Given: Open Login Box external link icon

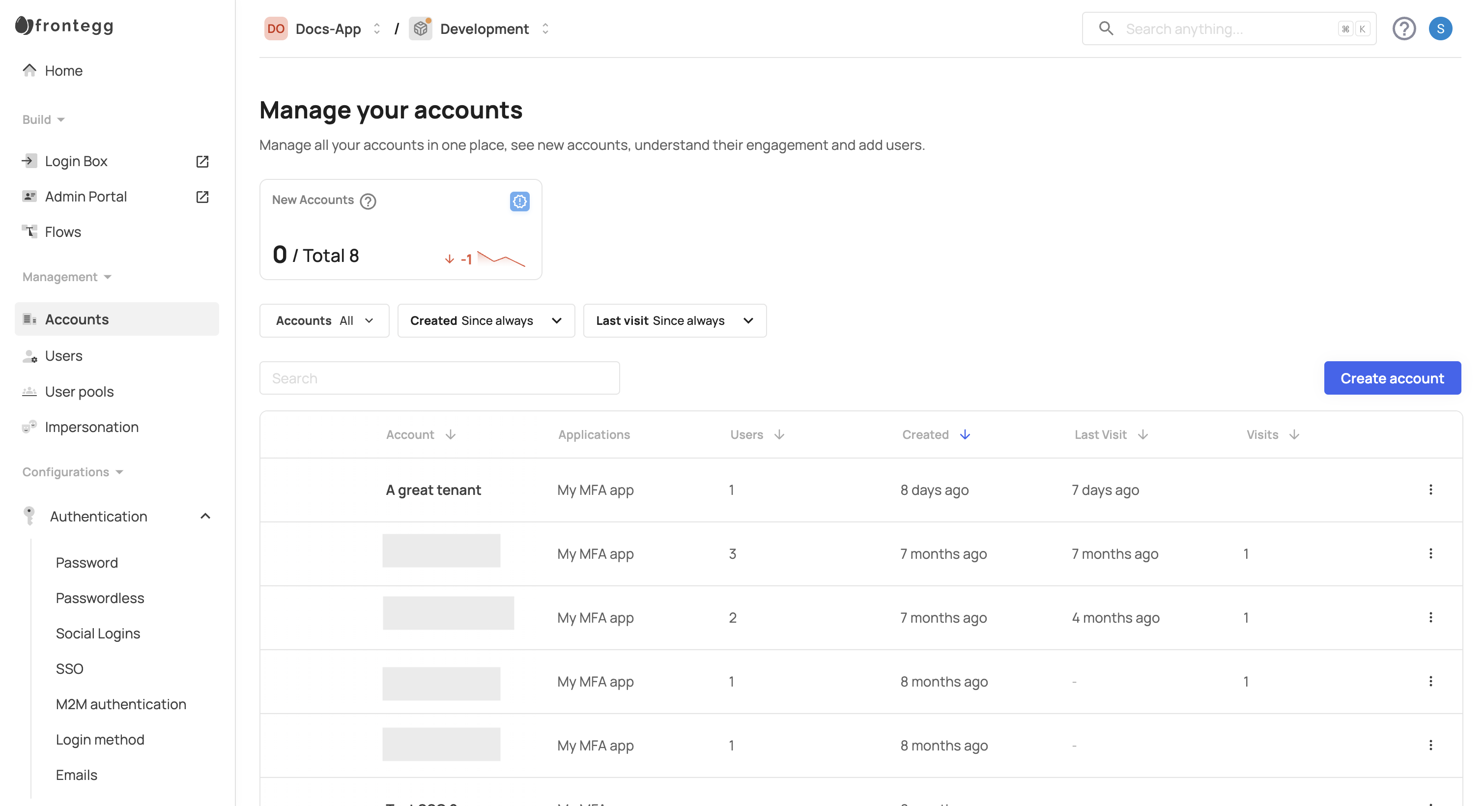Looking at the screenshot, I should pyautogui.click(x=202, y=161).
